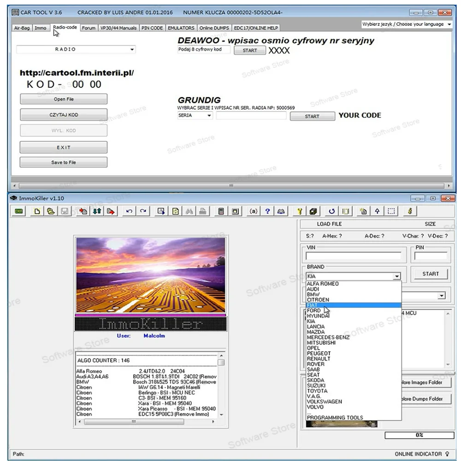Click the {a} braces icon
The height and width of the screenshot is (461, 461).
(x=254, y=211)
